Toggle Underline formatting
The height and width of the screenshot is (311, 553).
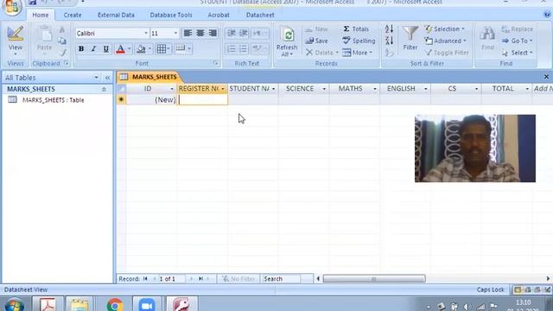[x=105, y=49]
